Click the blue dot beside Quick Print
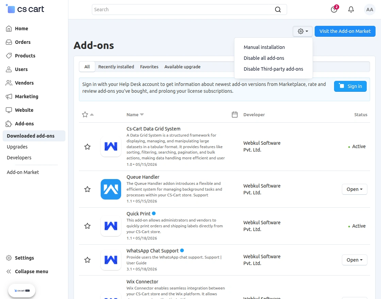 (153, 213)
